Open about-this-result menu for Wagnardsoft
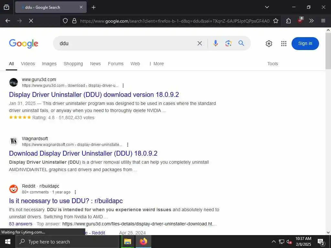The width and height of the screenshot is (331, 248). pos(127,145)
